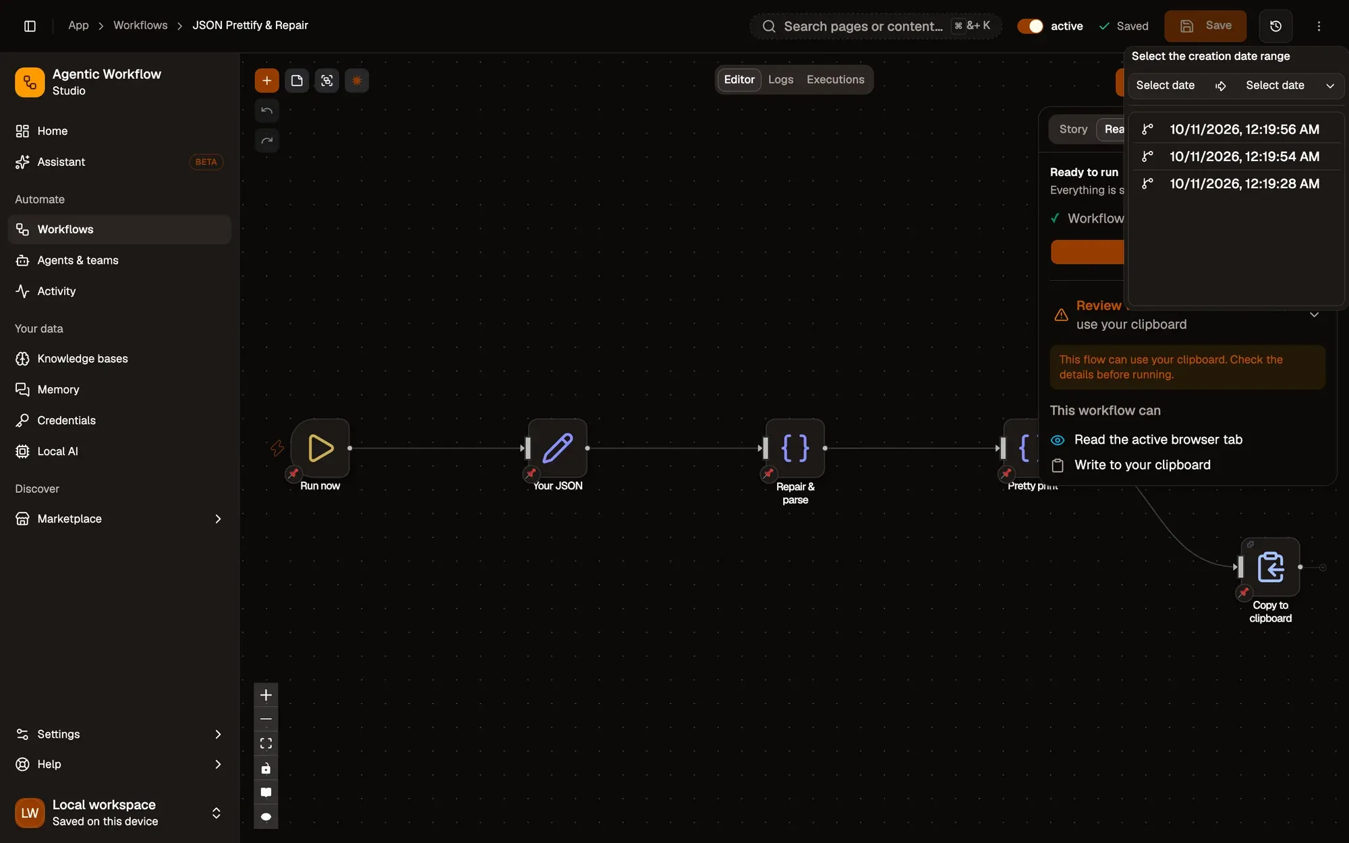
Task: Collapse the Review clipboard warning section
Action: point(1314,314)
